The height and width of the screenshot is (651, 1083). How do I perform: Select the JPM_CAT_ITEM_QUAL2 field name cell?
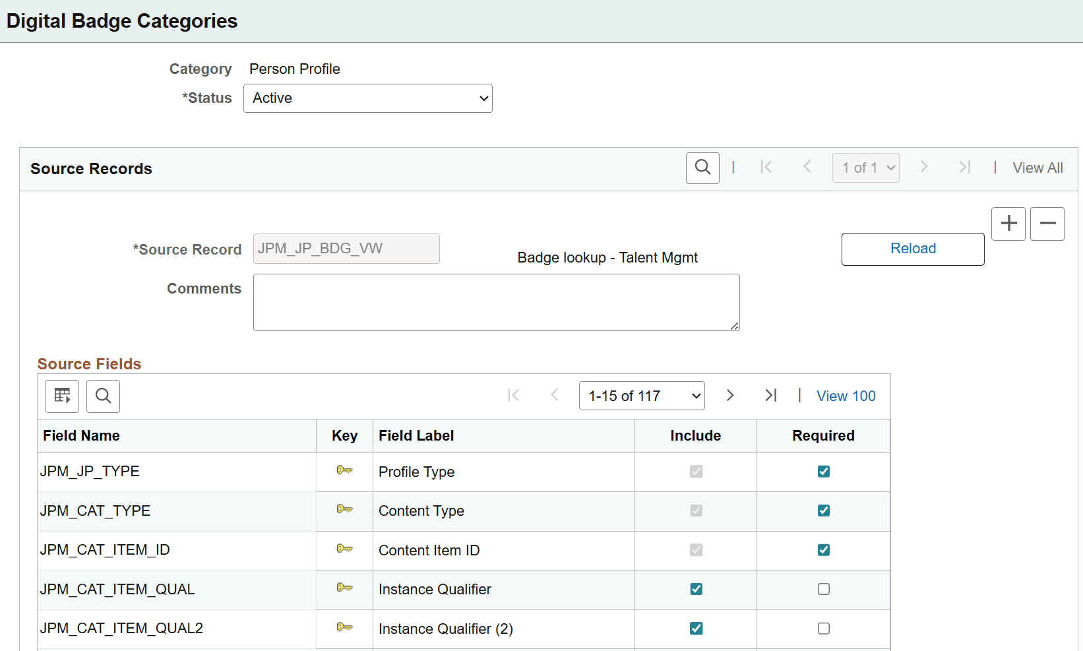[x=121, y=628]
